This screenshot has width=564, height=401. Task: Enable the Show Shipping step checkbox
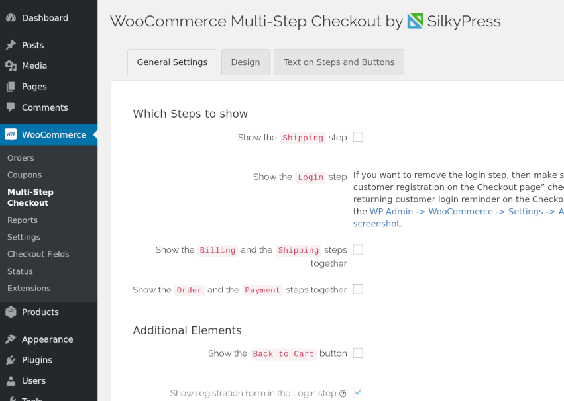(x=358, y=137)
